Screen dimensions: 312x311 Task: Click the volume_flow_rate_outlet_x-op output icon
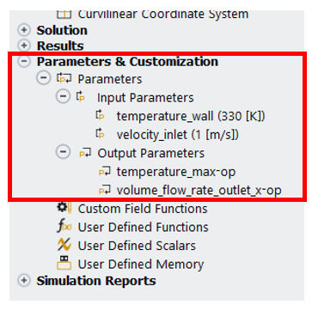point(104,190)
